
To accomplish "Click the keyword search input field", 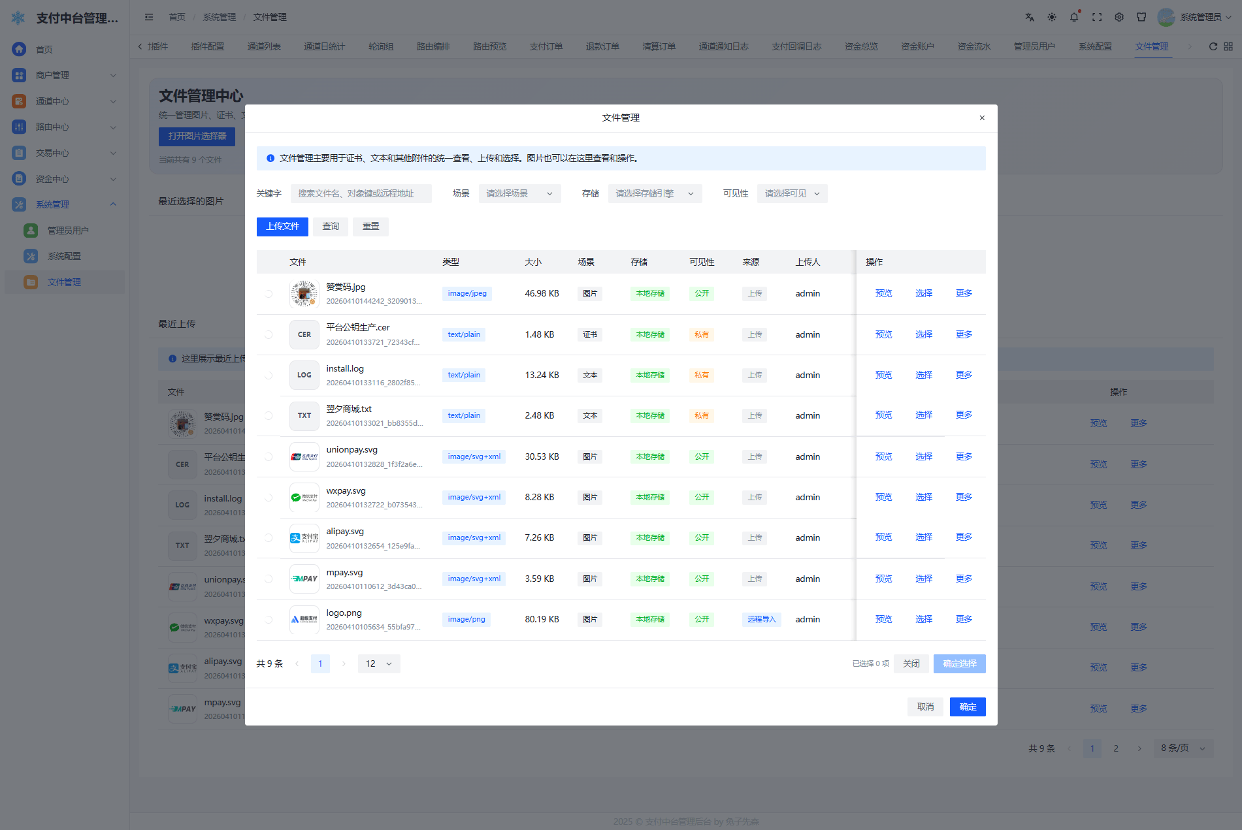I will pyautogui.click(x=361, y=194).
